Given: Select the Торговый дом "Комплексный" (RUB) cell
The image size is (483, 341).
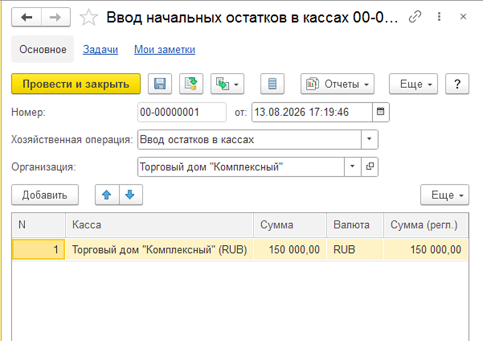Looking at the screenshot, I should [x=159, y=249].
